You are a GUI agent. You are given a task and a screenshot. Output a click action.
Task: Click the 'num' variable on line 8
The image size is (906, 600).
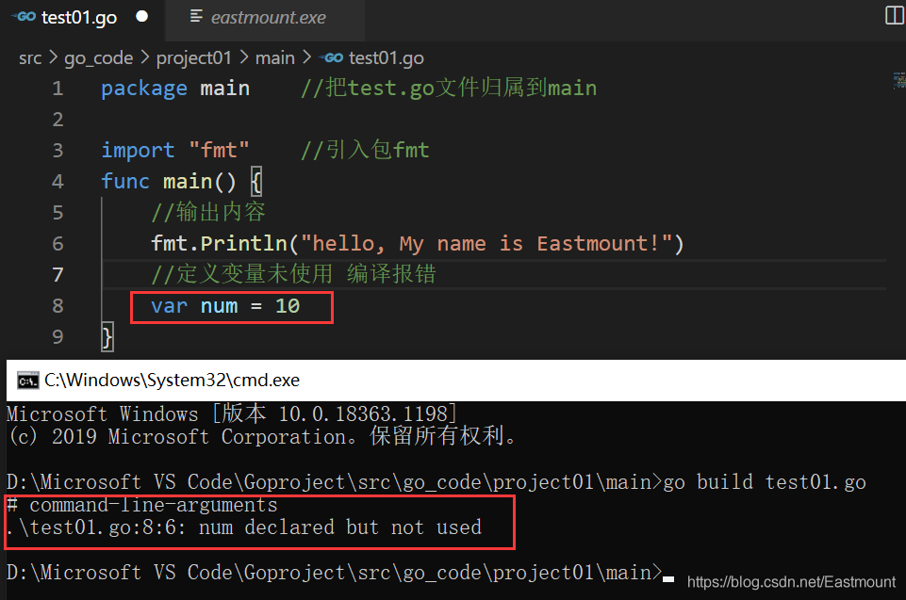(x=219, y=306)
